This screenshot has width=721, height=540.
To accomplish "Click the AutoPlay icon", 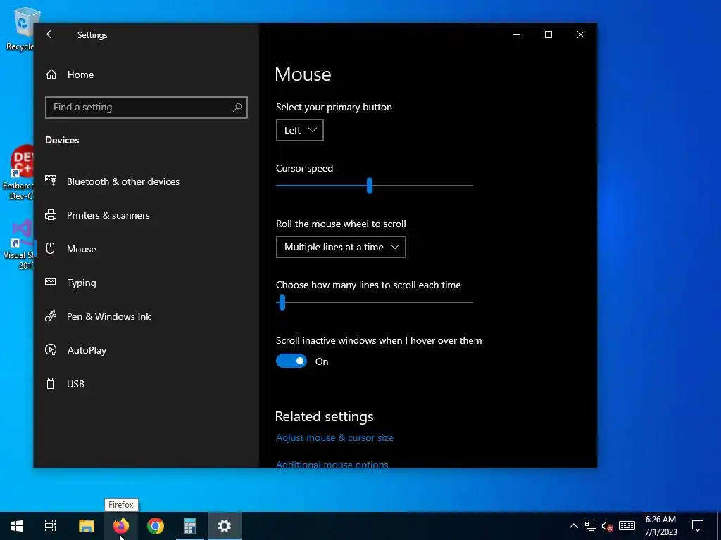I will (51, 349).
